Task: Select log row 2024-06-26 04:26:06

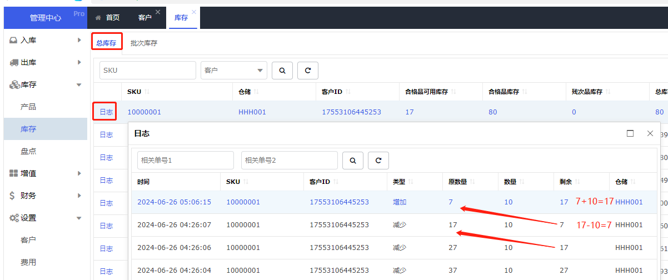Action: [x=395, y=248]
